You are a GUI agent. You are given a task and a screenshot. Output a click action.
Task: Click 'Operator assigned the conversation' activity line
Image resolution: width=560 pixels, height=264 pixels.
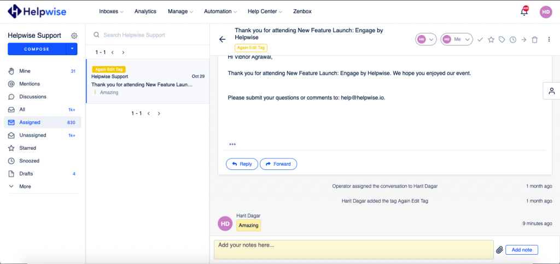tap(385, 186)
